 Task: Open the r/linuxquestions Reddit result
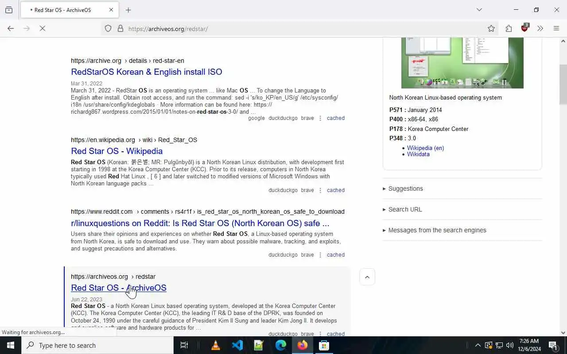coord(200,223)
